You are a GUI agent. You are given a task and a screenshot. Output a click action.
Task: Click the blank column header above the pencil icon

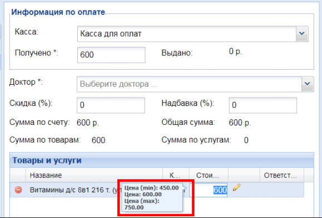(x=244, y=175)
